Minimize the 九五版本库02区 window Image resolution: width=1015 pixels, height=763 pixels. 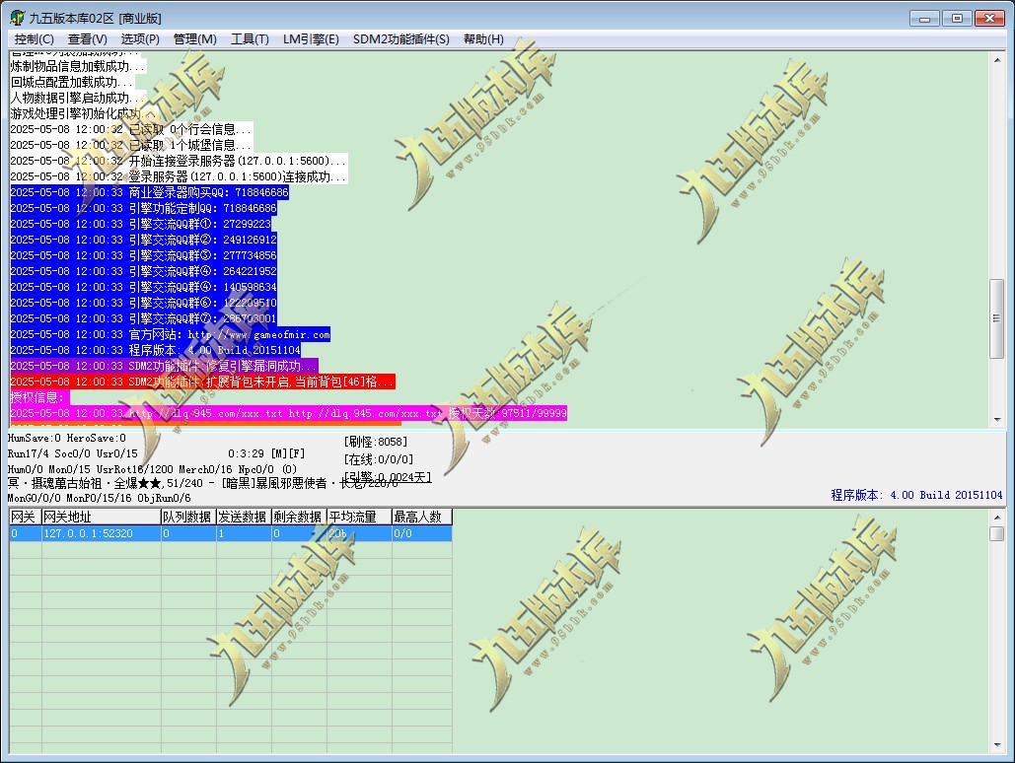924,18
